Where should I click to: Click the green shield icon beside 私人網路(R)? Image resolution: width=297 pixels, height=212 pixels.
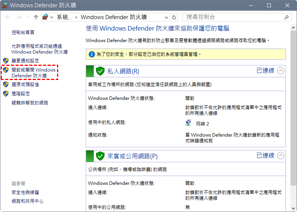(x=100, y=71)
